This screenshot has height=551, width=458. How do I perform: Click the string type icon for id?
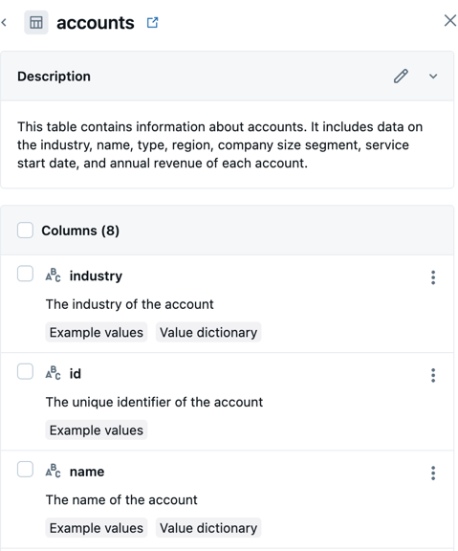click(53, 373)
